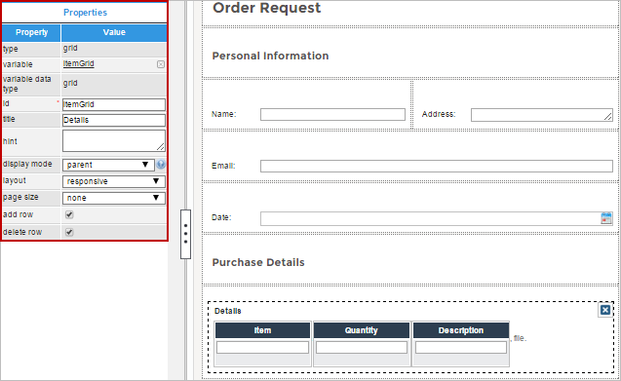The image size is (621, 381).
Task: Open the page size dropdown
Action: (x=114, y=198)
